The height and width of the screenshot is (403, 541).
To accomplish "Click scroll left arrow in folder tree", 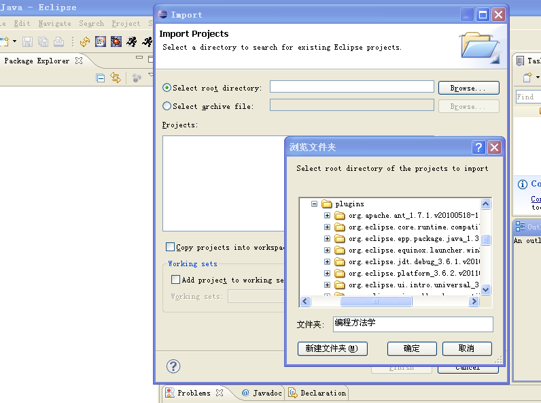I will click(304, 302).
